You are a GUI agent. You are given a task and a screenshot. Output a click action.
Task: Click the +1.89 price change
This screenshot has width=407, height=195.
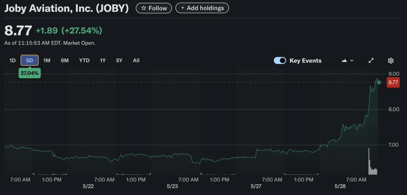coord(47,31)
